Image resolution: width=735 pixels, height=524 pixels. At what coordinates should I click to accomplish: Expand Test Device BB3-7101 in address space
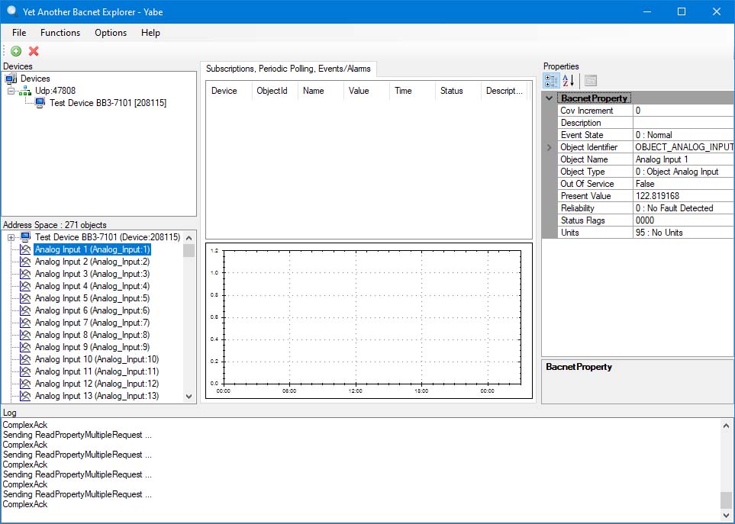coord(10,237)
